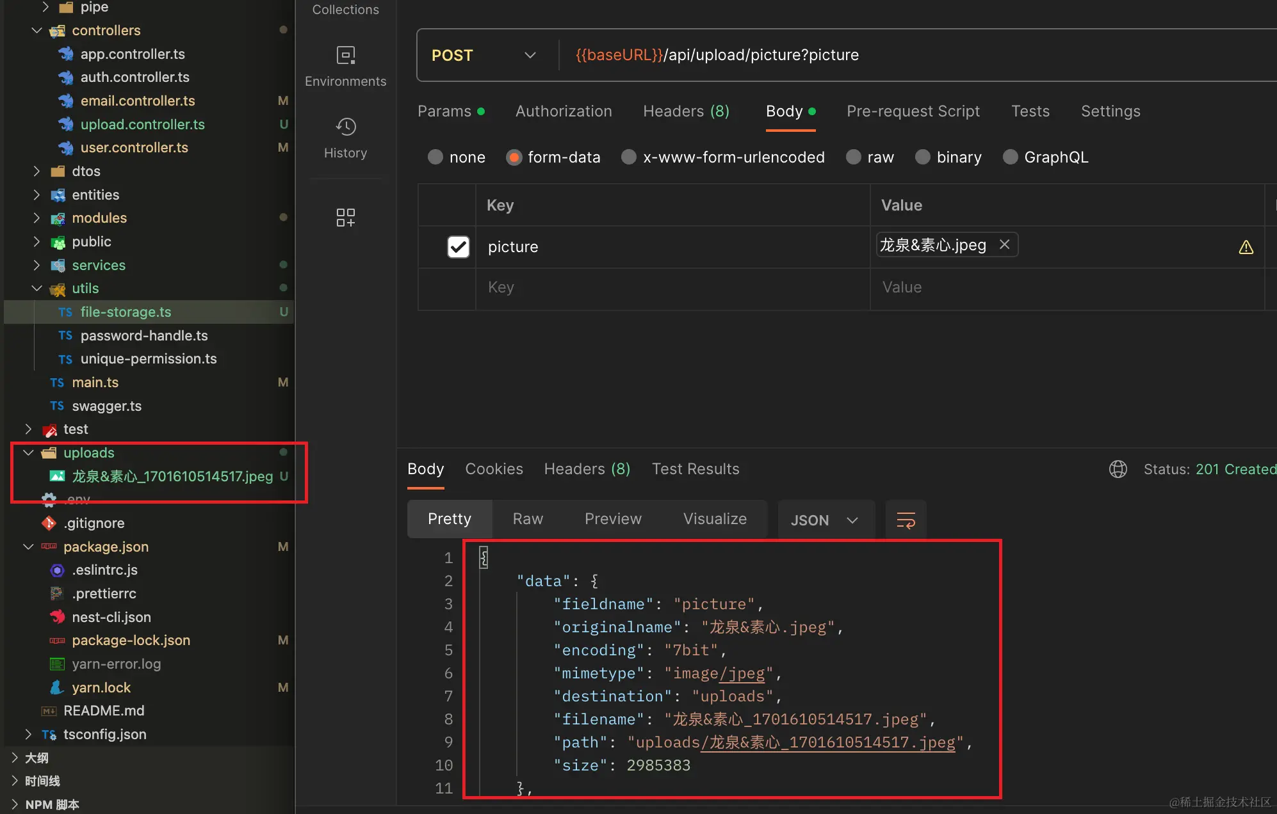This screenshot has height=814, width=1277.
Task: Remove the 龙泉&素心.jpeg file with the X
Action: (x=1004, y=244)
